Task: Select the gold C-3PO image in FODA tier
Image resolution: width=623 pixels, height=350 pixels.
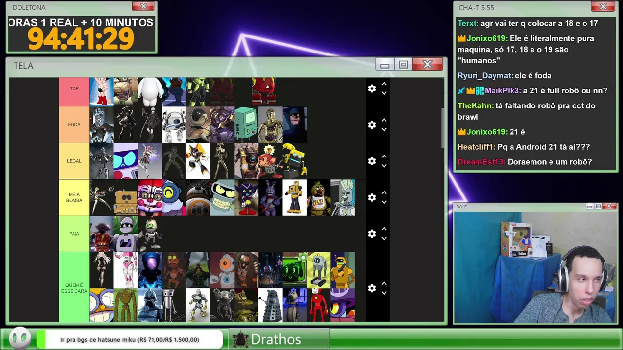Action: point(270,125)
